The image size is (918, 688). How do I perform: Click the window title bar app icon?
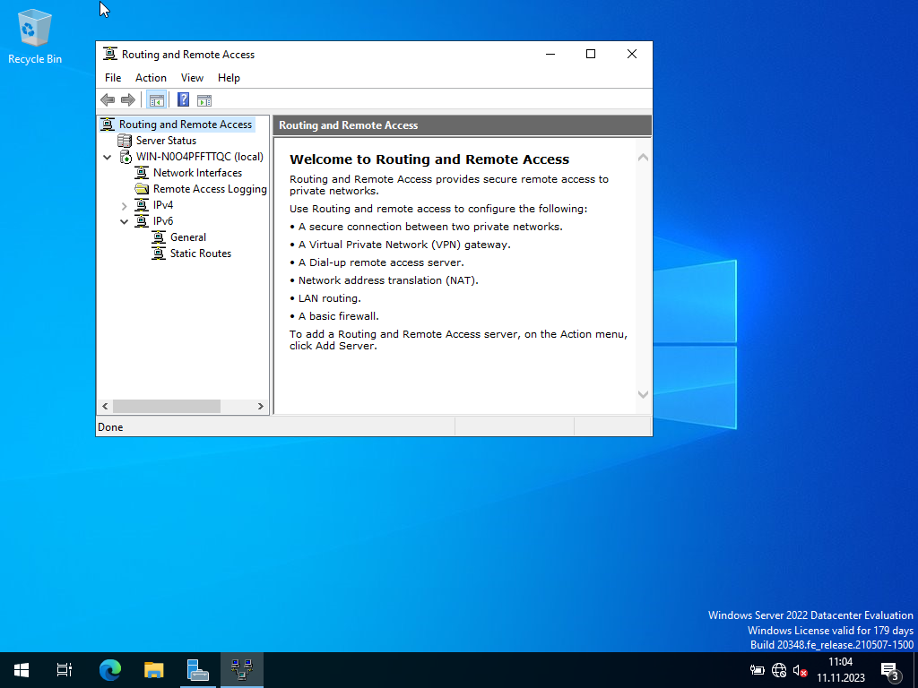(x=110, y=54)
